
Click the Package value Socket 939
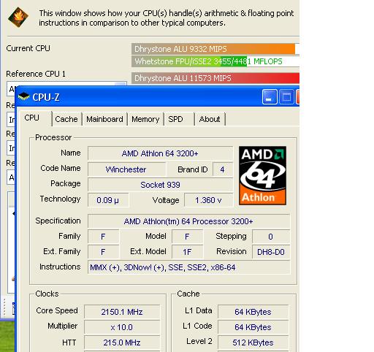[x=160, y=185]
